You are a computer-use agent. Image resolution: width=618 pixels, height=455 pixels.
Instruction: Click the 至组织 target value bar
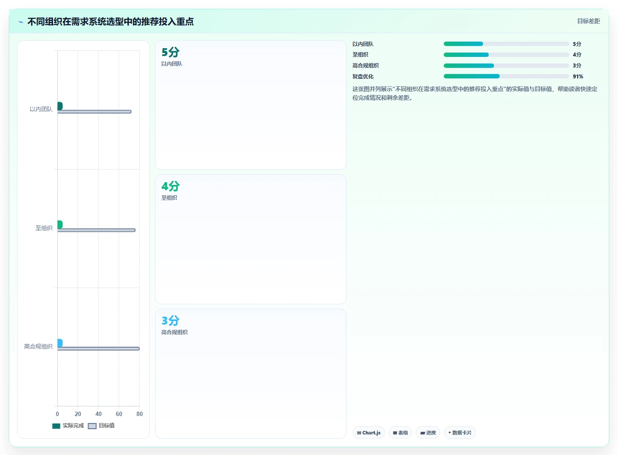[x=96, y=230]
